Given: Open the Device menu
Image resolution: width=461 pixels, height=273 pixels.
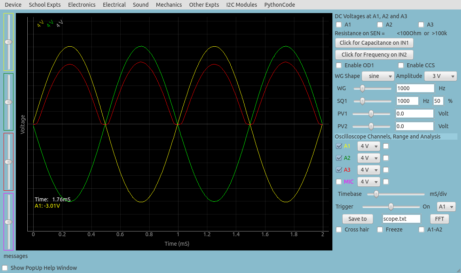Looking at the screenshot, I should point(12,5).
